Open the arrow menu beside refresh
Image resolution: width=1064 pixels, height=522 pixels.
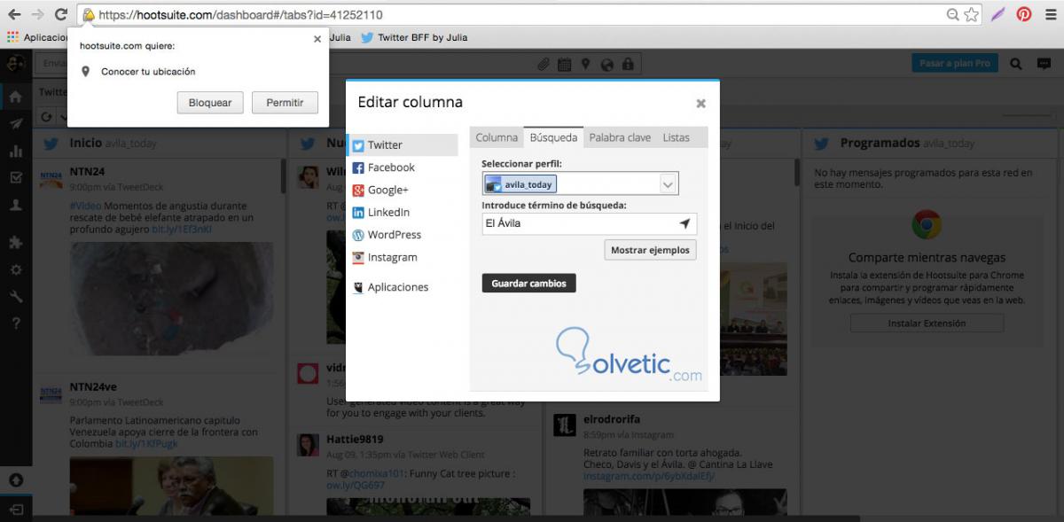(64, 117)
